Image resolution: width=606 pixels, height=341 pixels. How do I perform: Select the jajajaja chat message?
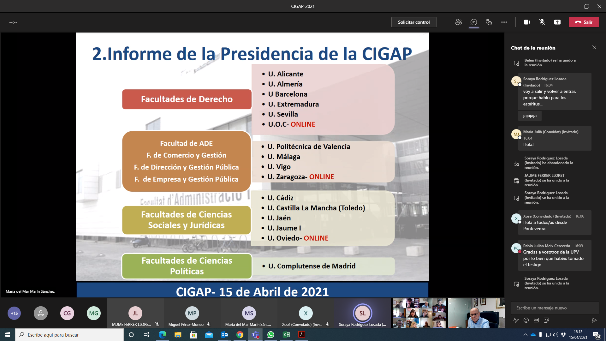[530, 116]
